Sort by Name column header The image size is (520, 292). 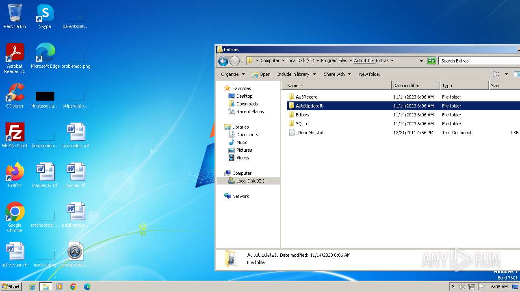coord(336,86)
